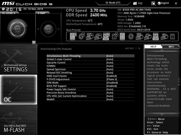The height and width of the screenshot is (135, 181).
Task: Switch to EZ Mode (F7)
Action: pyautogui.click(x=113, y=3)
